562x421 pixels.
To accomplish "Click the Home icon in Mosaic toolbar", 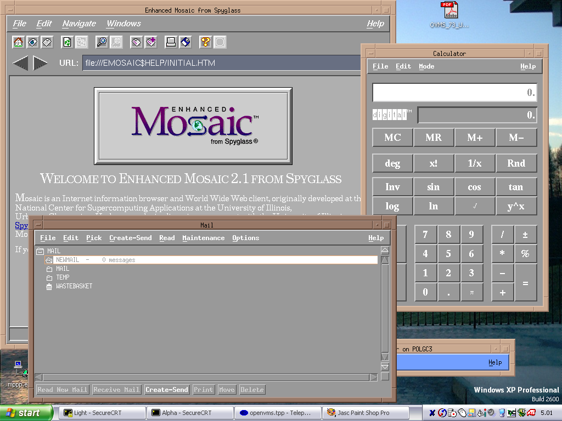I will click(18, 42).
